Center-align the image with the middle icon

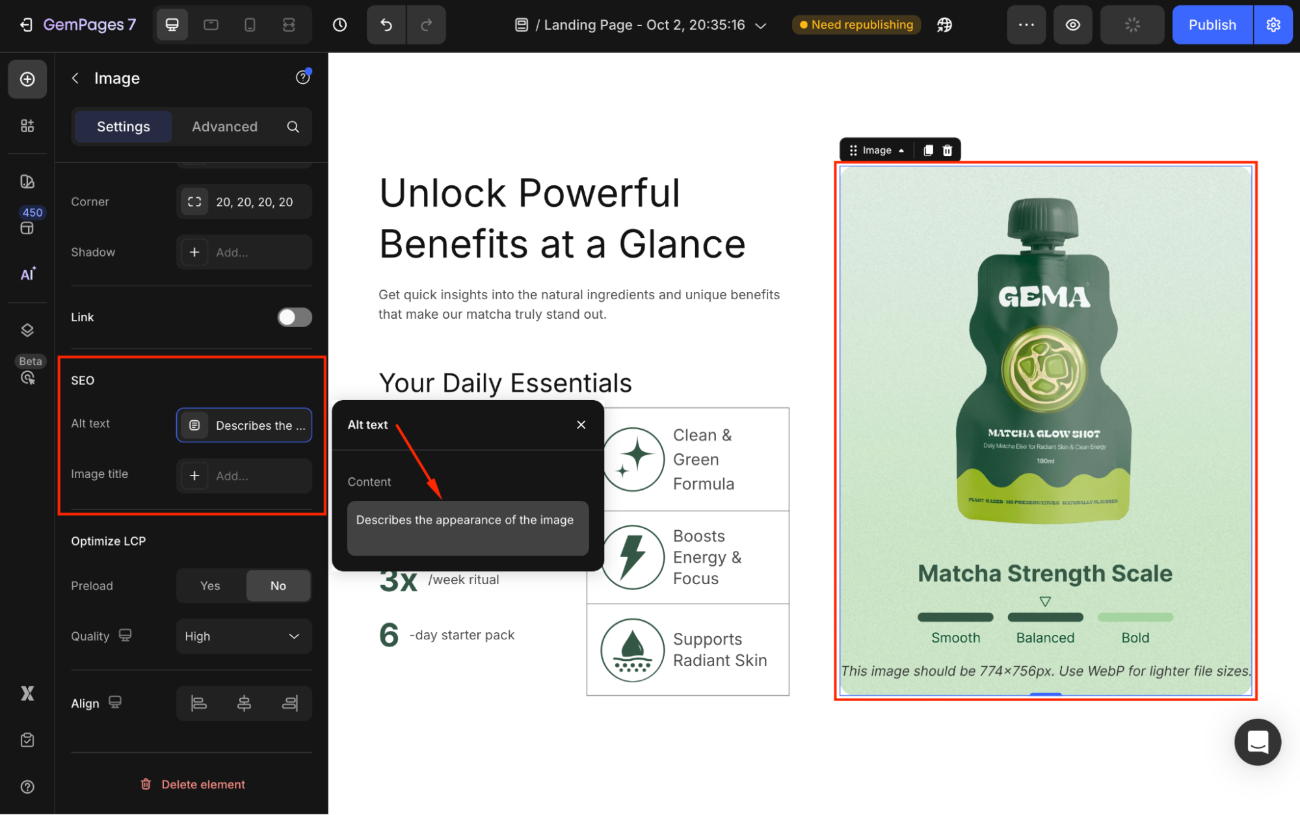pos(244,703)
